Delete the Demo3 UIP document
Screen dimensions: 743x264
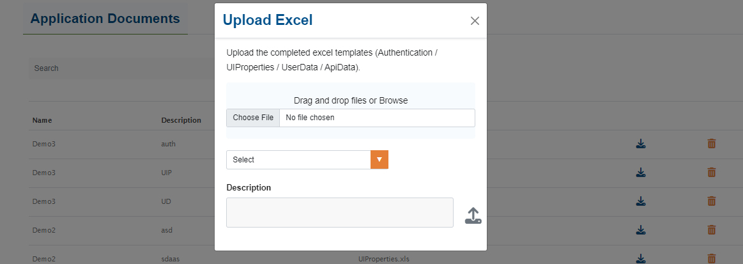pyautogui.click(x=712, y=173)
